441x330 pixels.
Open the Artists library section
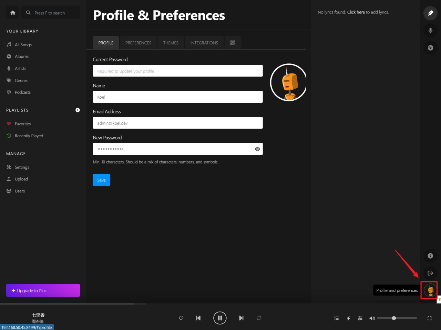tap(20, 69)
